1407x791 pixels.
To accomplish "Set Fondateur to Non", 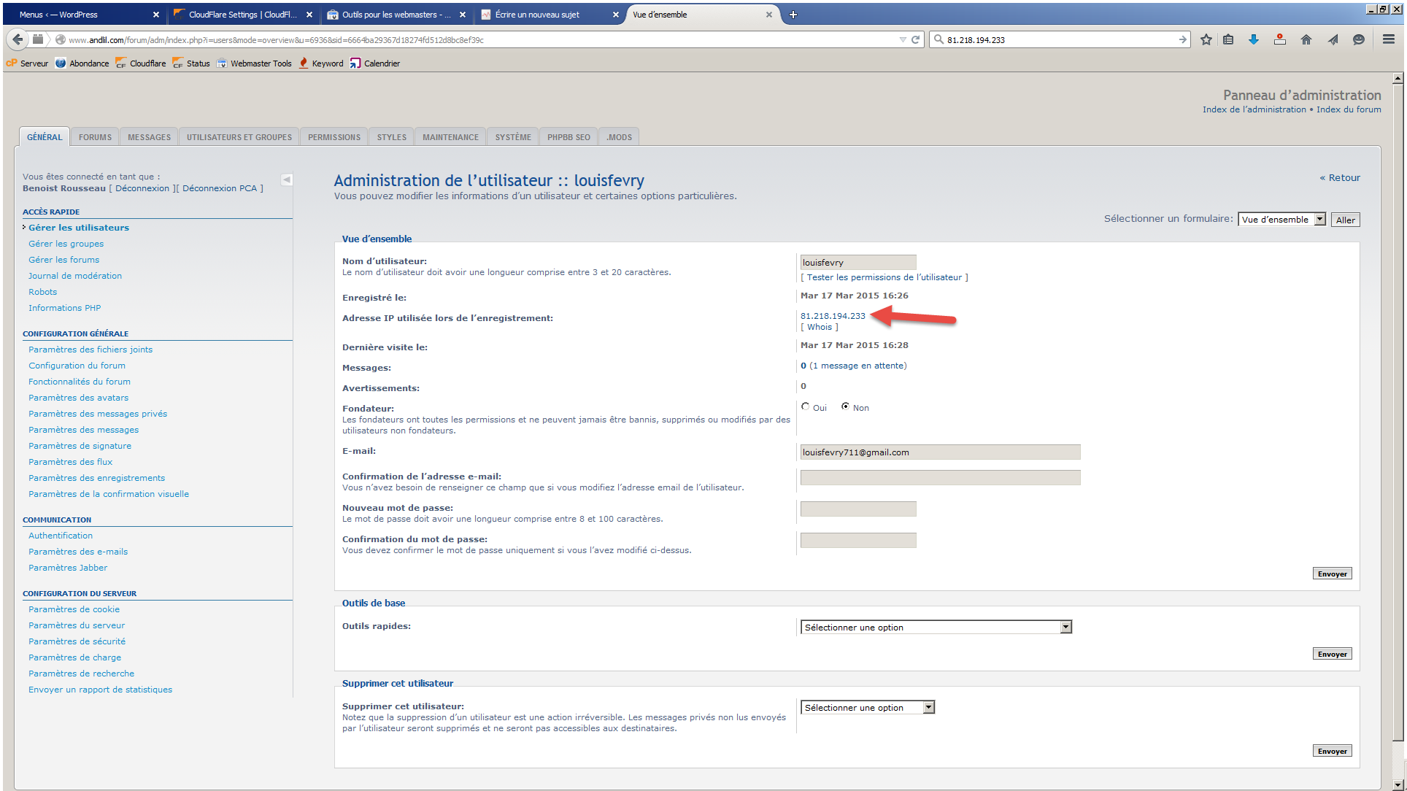I will point(845,407).
